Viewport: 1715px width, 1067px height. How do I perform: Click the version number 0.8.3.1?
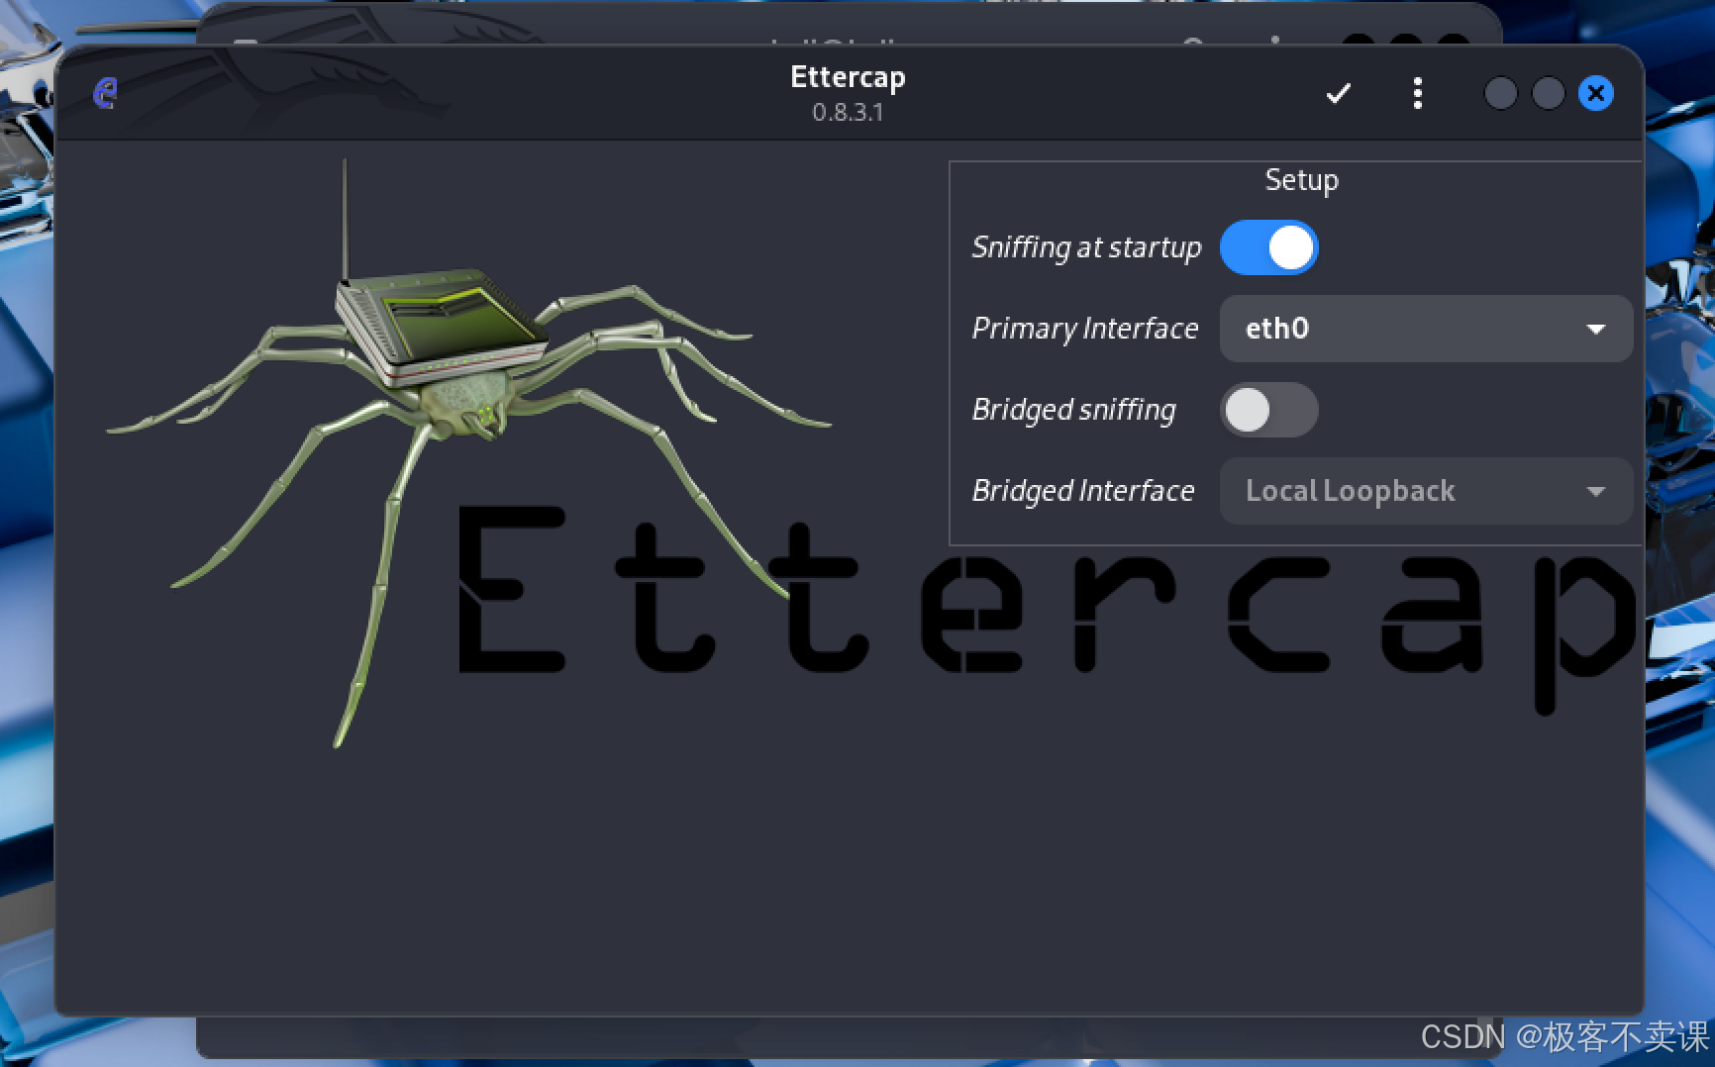click(x=848, y=113)
